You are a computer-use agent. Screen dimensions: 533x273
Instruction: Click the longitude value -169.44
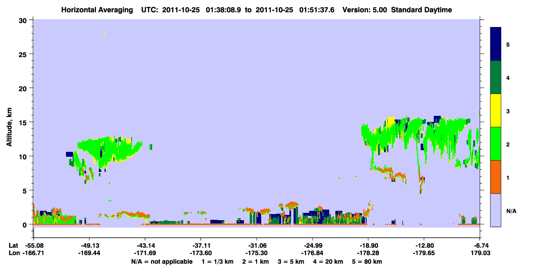click(89, 253)
